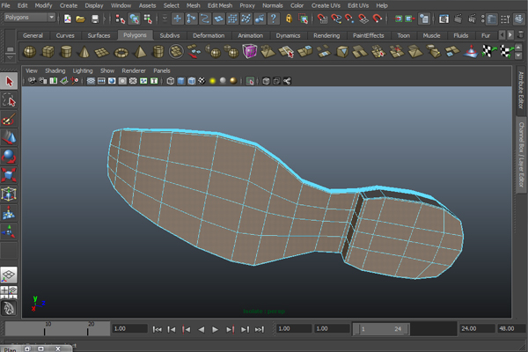528x352 pixels.
Task: Create a polygon sphere from shelf
Action: coord(30,52)
